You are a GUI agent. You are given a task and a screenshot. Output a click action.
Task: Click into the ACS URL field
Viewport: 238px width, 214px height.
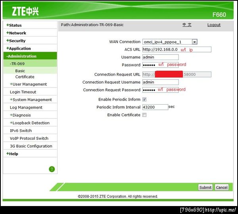point(177,49)
